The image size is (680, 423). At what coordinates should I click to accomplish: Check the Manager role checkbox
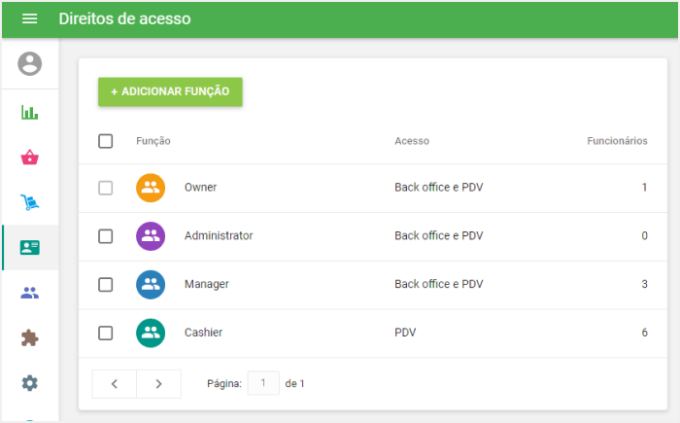pos(106,285)
